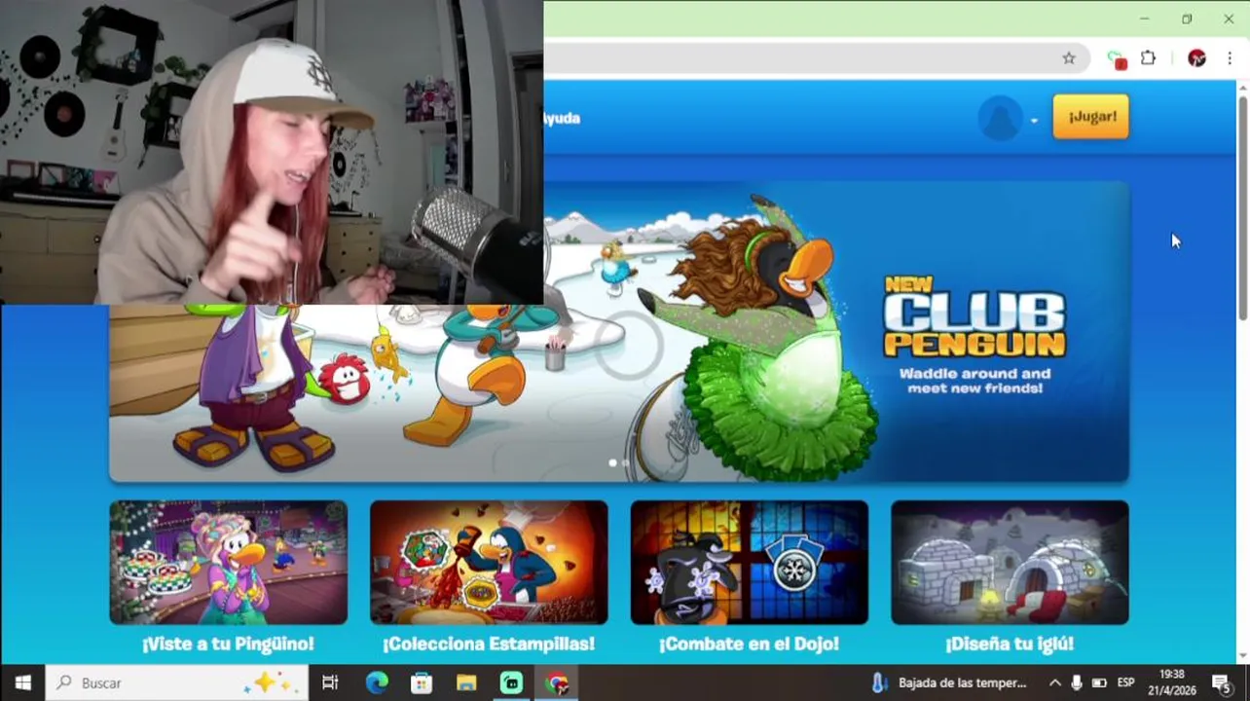Open the Chrome profile avatar
Viewport: 1250px width, 701px height.
tap(1196, 58)
